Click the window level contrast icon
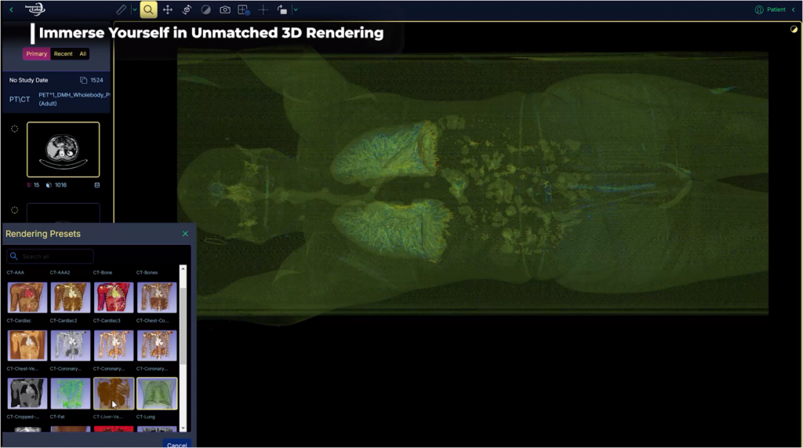The image size is (803, 448). [205, 9]
